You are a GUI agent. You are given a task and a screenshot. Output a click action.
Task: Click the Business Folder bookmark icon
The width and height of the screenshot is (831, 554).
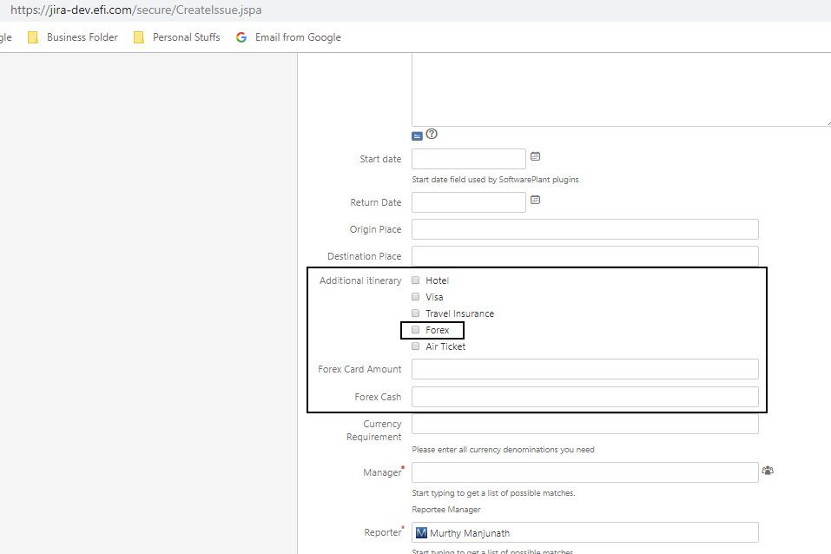pyautogui.click(x=33, y=37)
